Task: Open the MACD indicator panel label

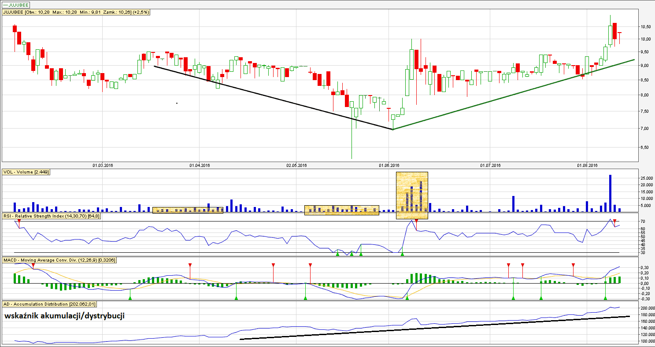Action: pos(59,260)
